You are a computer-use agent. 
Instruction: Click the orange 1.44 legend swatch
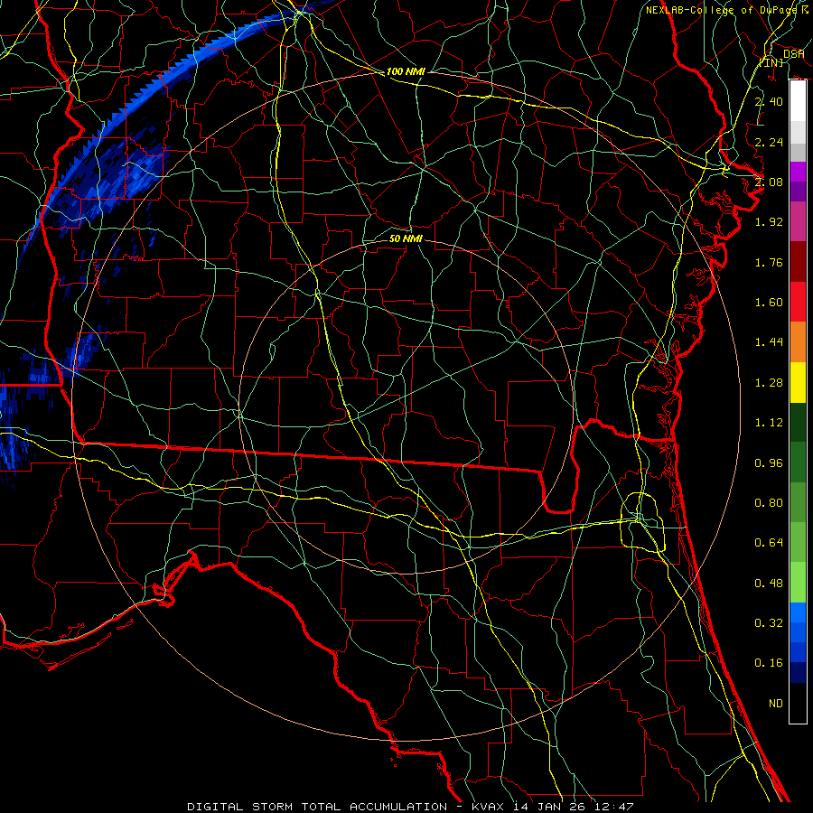798,341
